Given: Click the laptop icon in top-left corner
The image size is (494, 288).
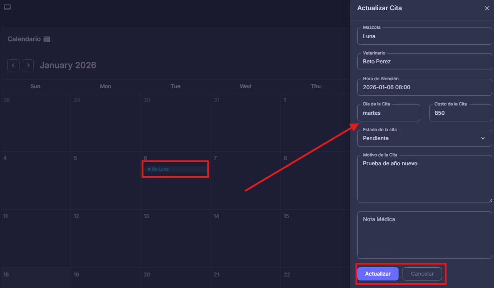Looking at the screenshot, I should click(x=7, y=7).
